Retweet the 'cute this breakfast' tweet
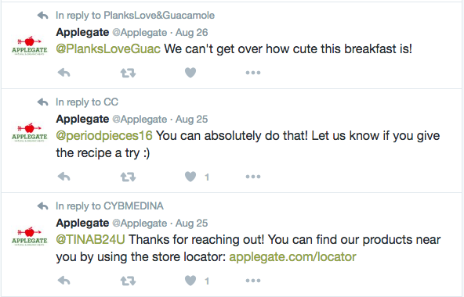The width and height of the screenshot is (464, 297). coord(128,73)
